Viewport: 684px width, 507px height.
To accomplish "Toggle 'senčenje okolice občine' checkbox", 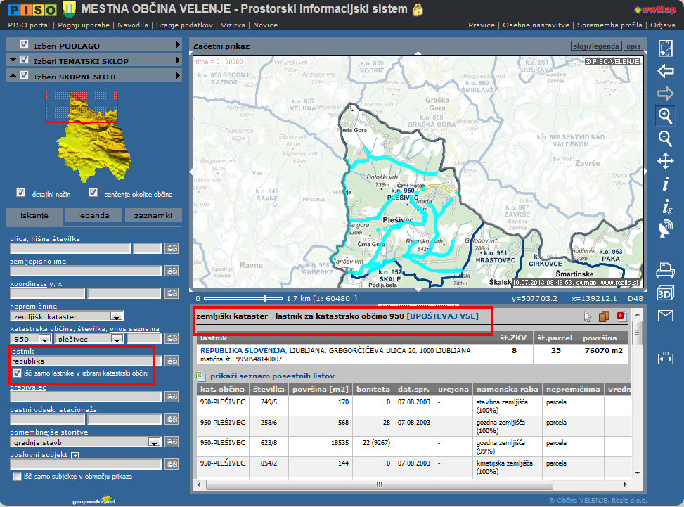I will tap(93, 193).
